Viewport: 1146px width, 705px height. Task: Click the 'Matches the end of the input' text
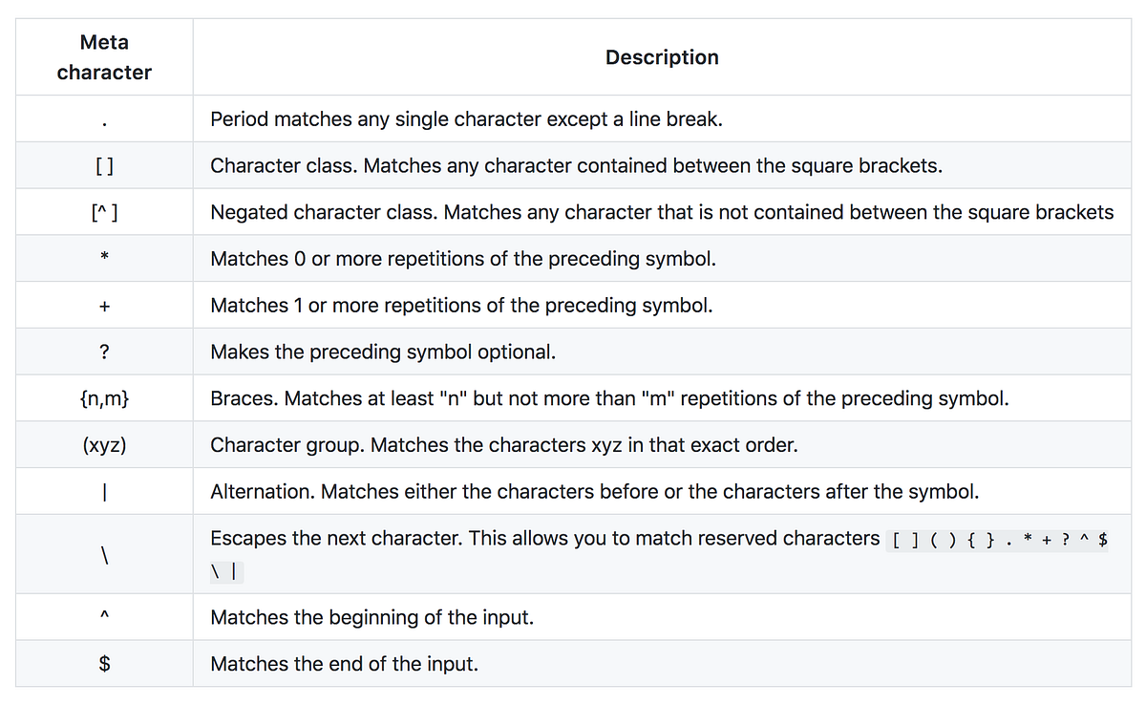click(344, 664)
